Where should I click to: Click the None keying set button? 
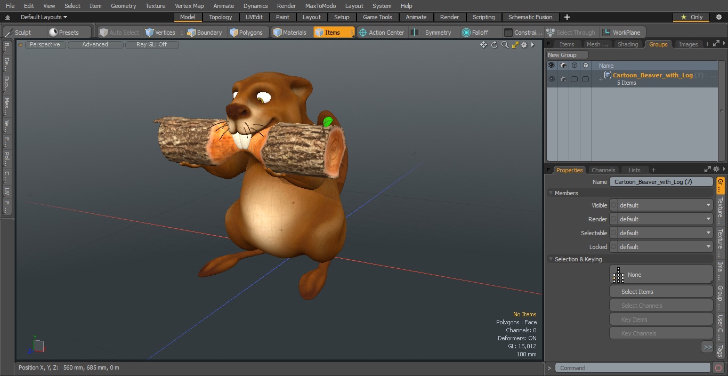tap(661, 275)
